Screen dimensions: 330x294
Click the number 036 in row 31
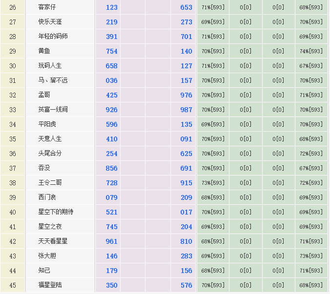(x=112, y=80)
